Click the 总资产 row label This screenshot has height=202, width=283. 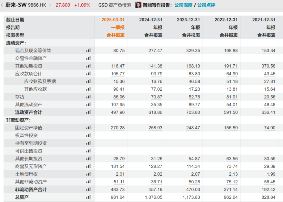click(x=22, y=197)
